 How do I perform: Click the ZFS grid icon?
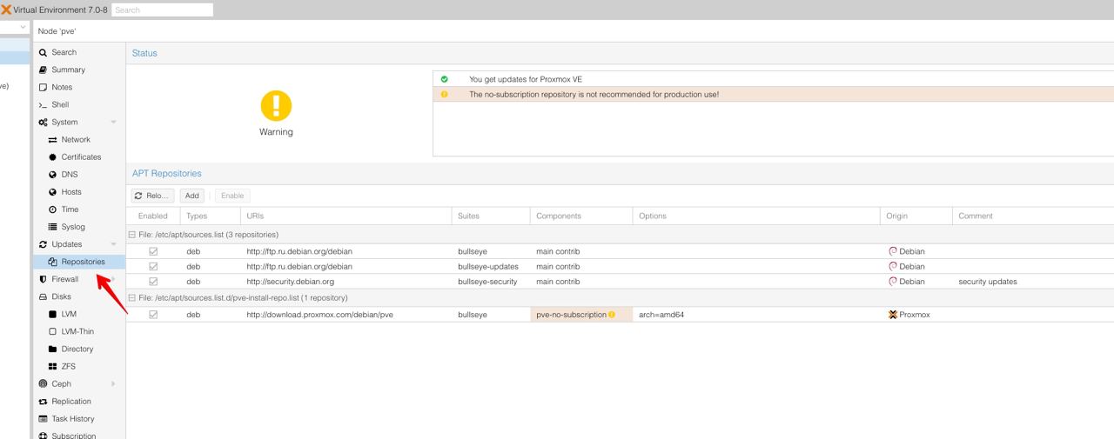click(x=52, y=366)
